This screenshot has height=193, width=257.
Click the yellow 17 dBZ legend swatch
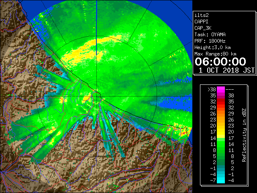tap(221, 132)
